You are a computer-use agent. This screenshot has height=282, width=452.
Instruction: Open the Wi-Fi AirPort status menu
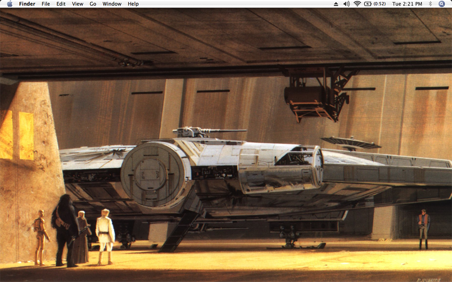[358, 4]
